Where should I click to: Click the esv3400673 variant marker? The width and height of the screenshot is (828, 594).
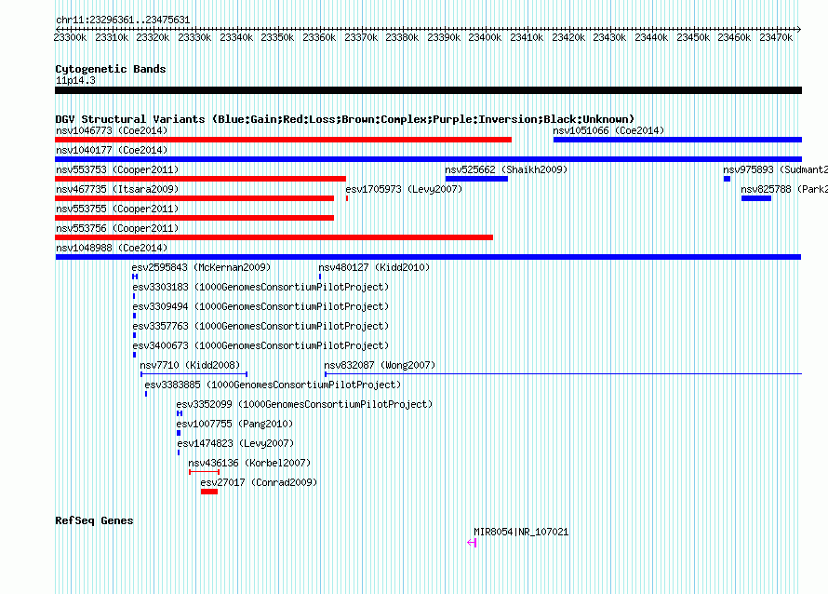134,355
